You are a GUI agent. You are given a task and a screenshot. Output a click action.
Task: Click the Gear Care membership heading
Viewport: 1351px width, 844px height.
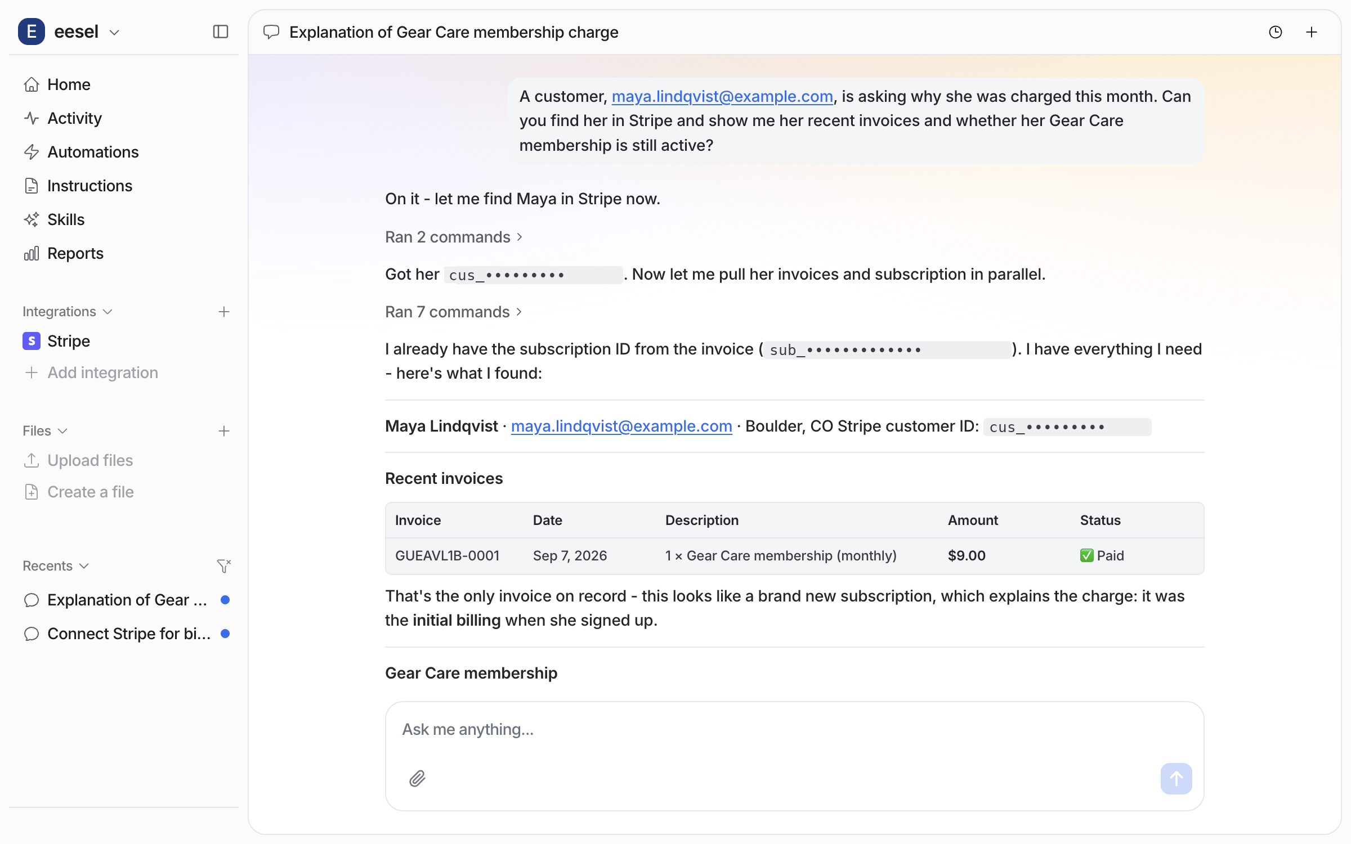tap(471, 673)
